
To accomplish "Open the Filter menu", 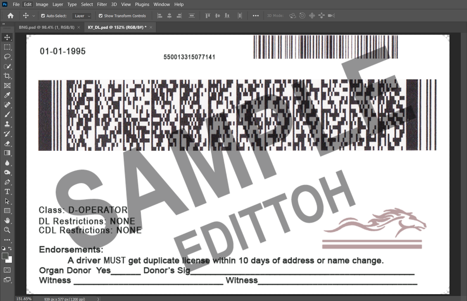I will coord(102,4).
